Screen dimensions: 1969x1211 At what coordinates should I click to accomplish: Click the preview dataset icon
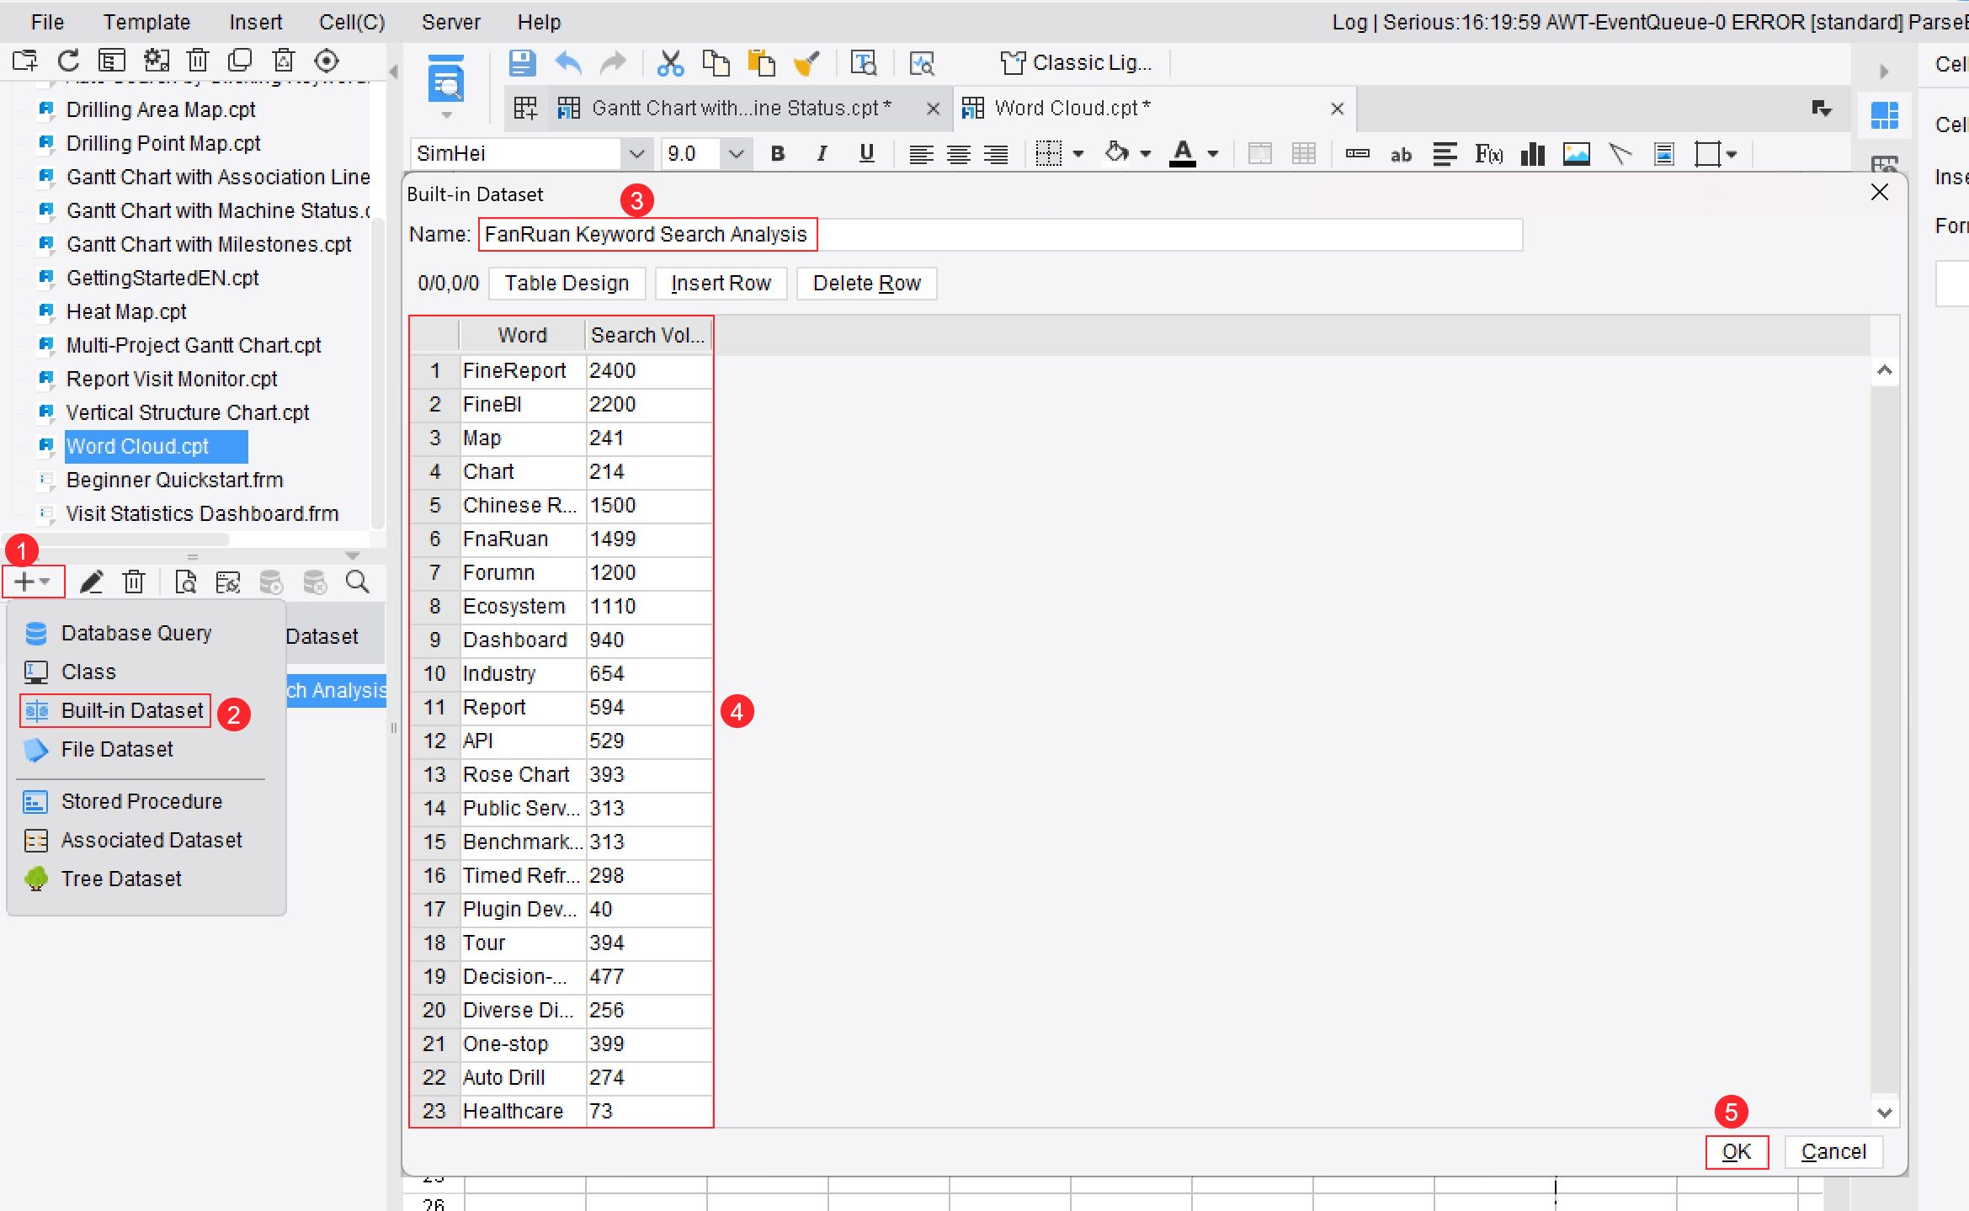[x=185, y=582]
